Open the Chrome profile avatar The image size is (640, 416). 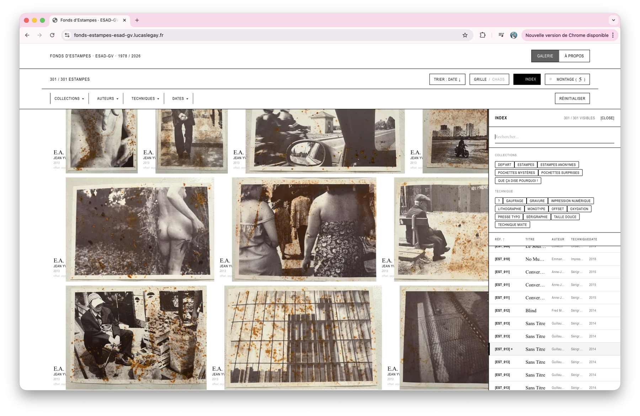pyautogui.click(x=513, y=35)
